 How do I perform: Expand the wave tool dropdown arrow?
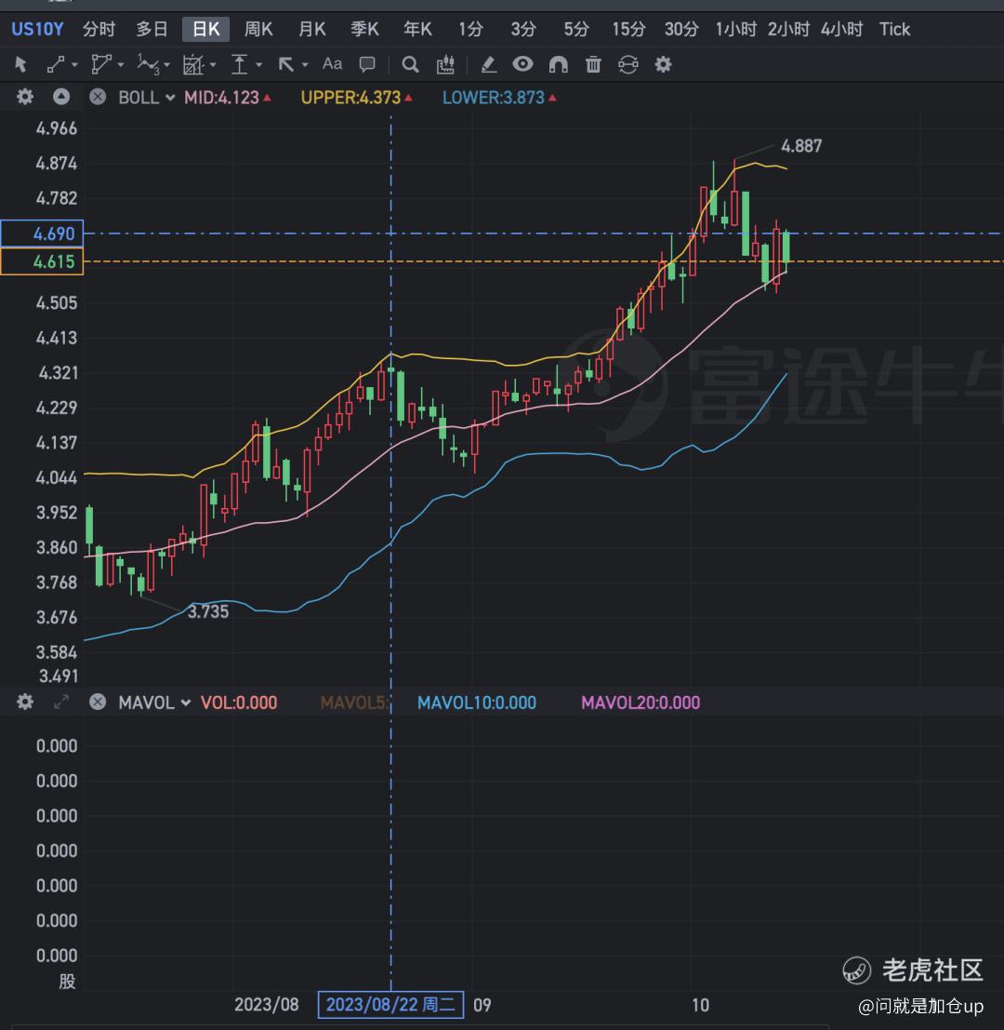click(x=166, y=65)
